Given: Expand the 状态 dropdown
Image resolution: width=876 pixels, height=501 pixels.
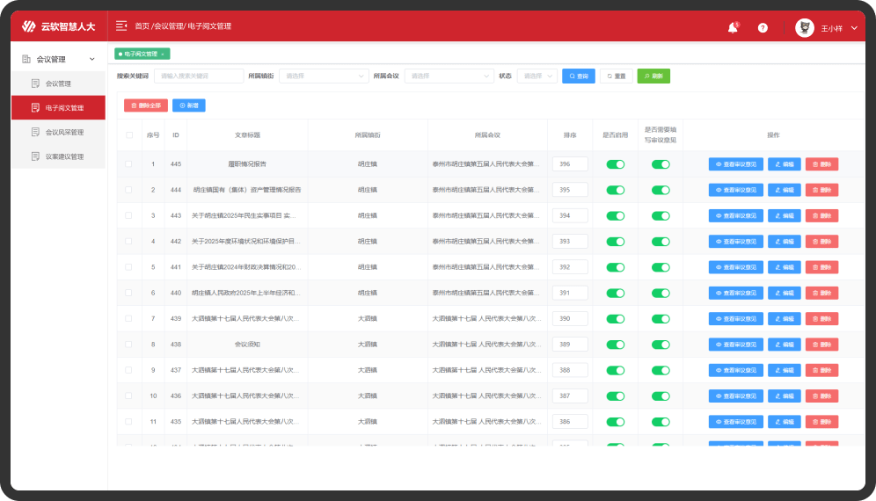Looking at the screenshot, I should tap(537, 76).
